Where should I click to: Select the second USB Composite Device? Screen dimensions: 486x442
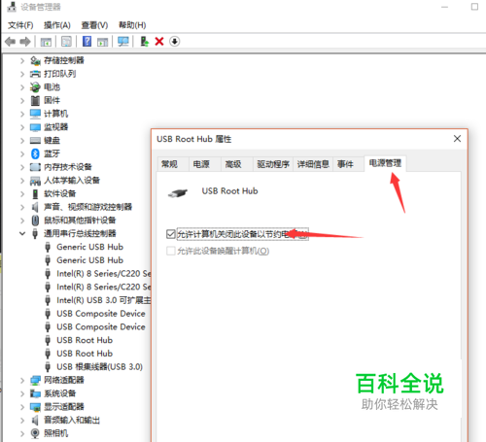point(101,326)
